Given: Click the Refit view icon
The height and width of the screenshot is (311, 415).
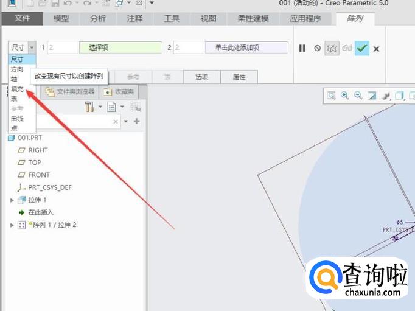Looking at the screenshot, I should point(331,96).
